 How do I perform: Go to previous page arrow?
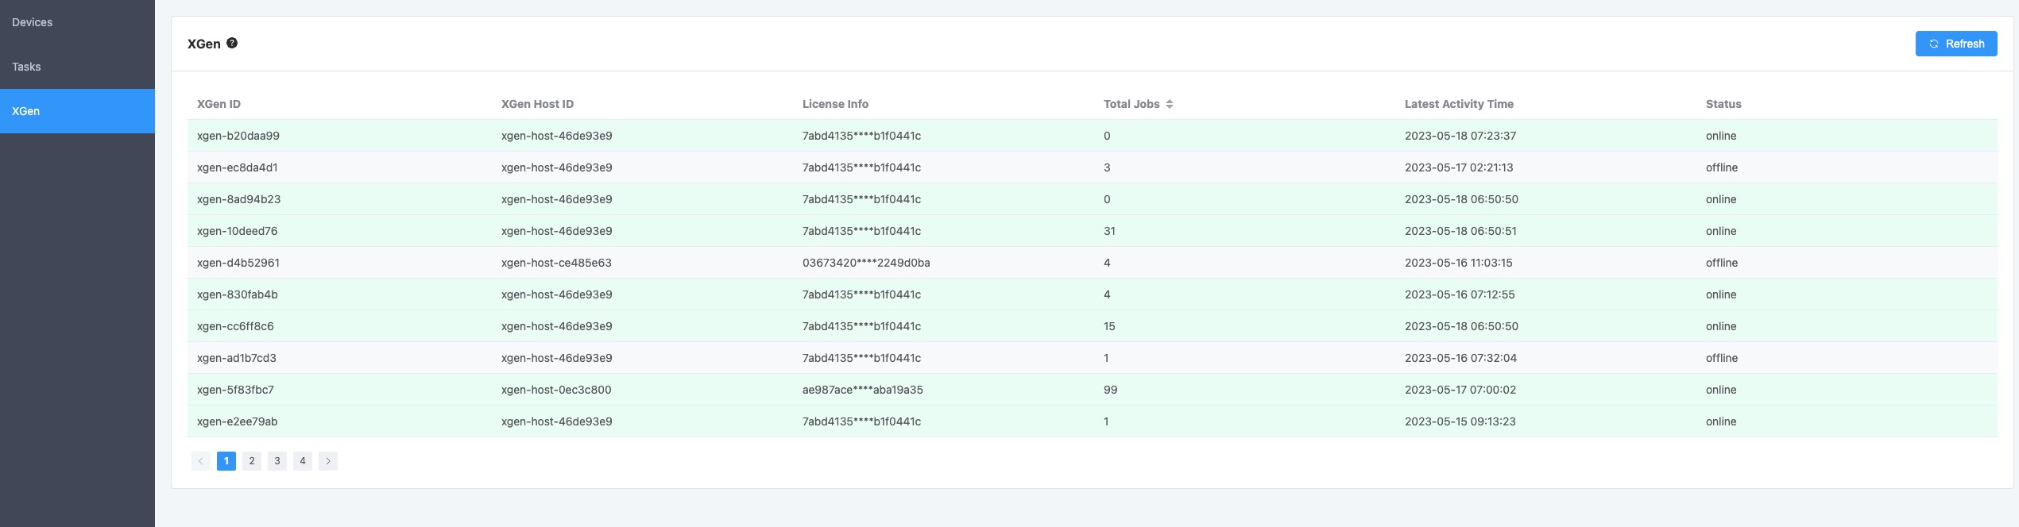pos(201,461)
